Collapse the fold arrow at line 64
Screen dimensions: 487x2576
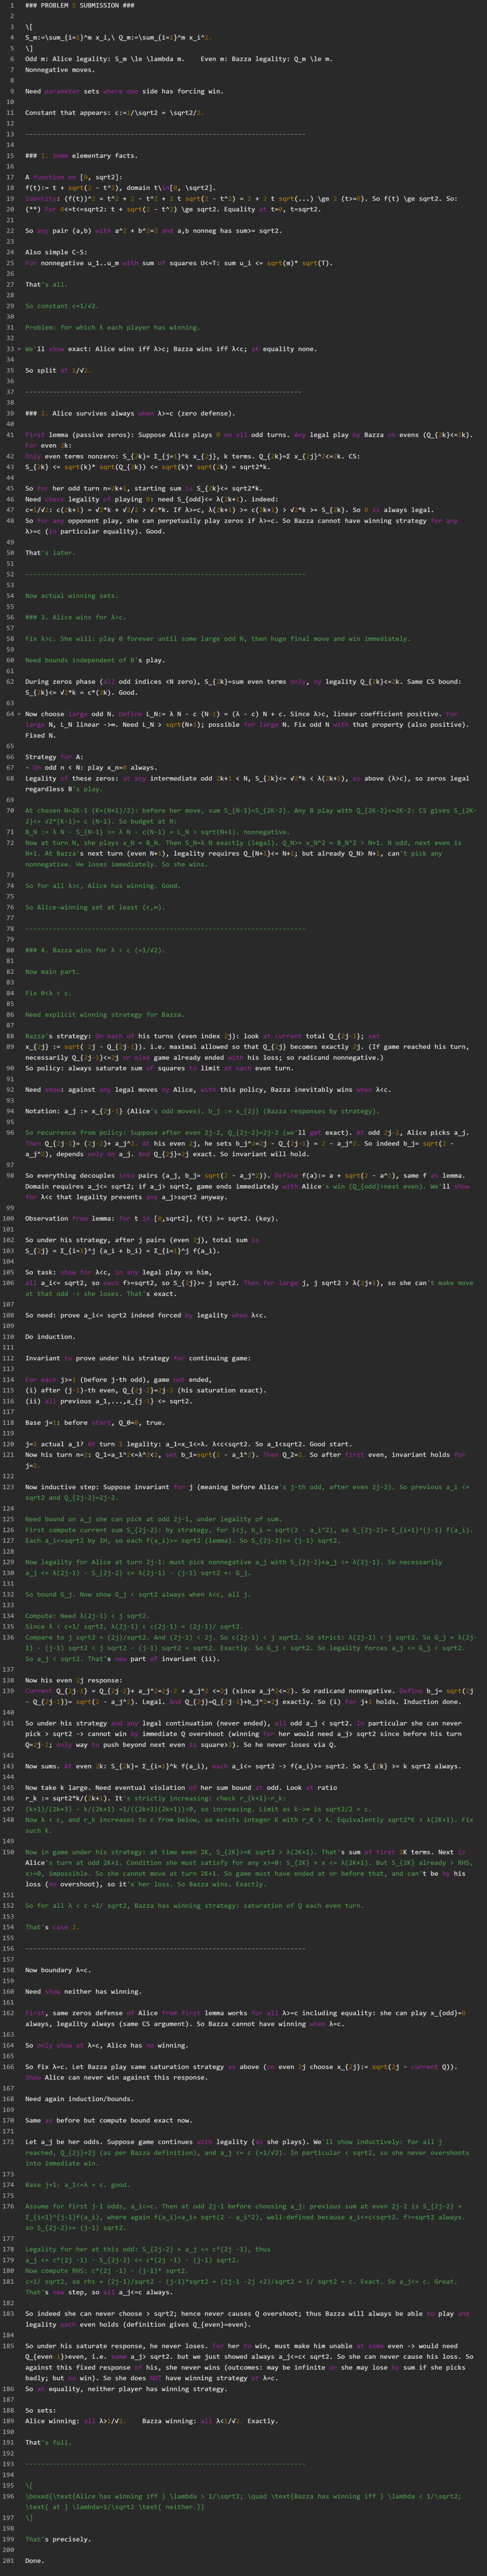point(18,714)
